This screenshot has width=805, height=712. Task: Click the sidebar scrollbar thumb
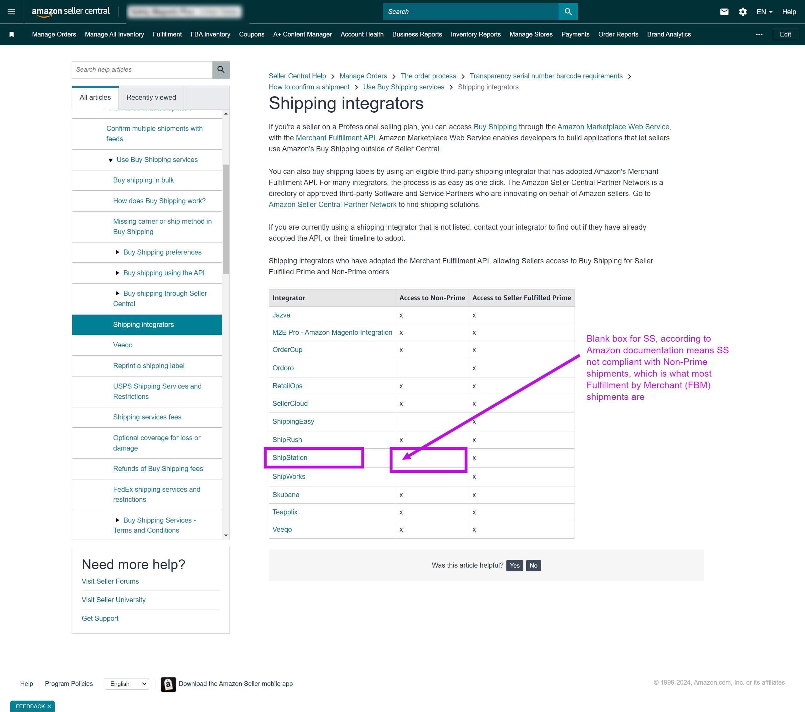tap(226, 219)
